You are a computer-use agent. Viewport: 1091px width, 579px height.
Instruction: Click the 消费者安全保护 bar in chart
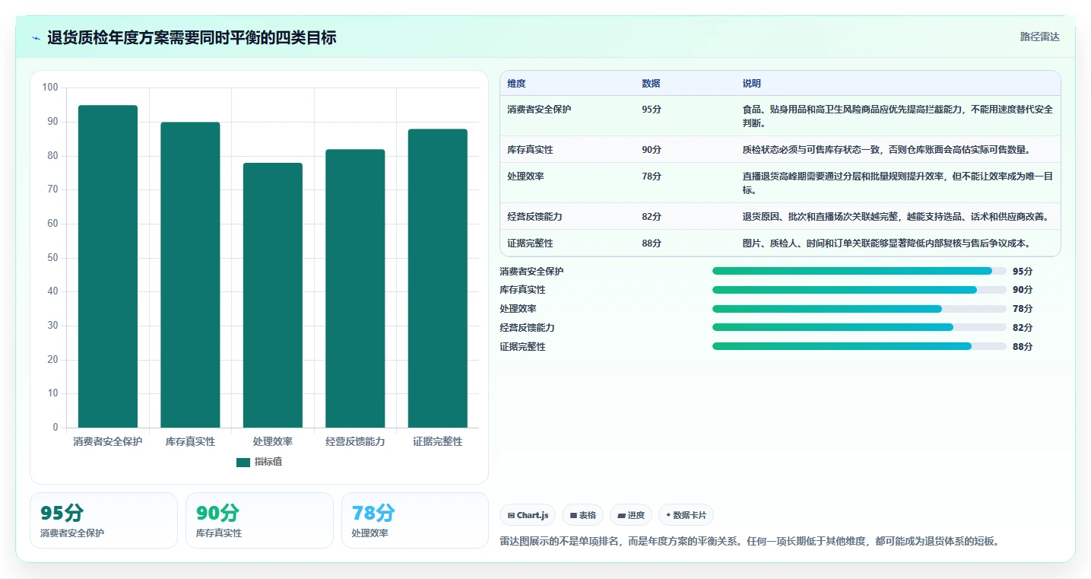pos(108,266)
